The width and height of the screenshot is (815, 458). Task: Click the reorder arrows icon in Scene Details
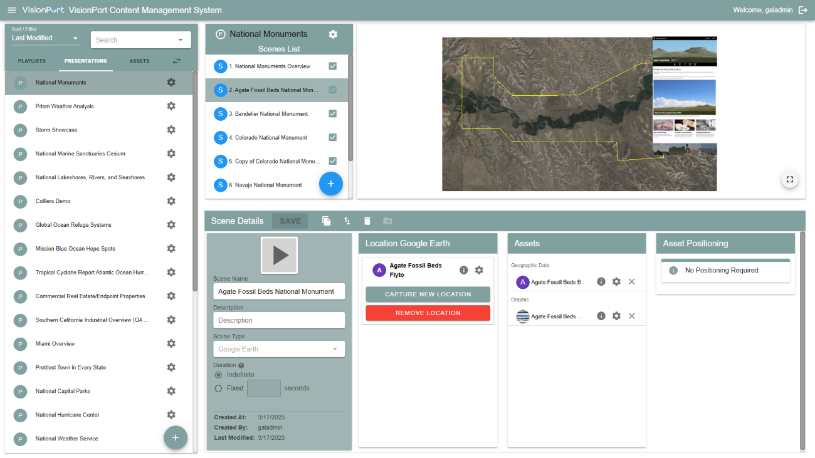(347, 221)
